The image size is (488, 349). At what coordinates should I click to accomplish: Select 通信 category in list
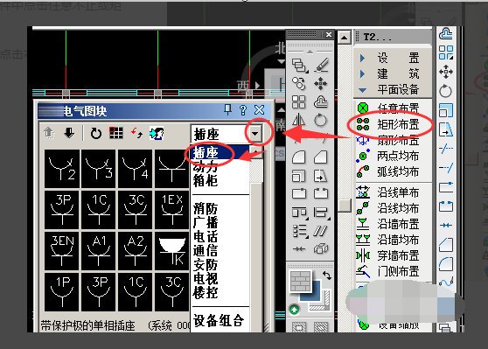(206, 250)
